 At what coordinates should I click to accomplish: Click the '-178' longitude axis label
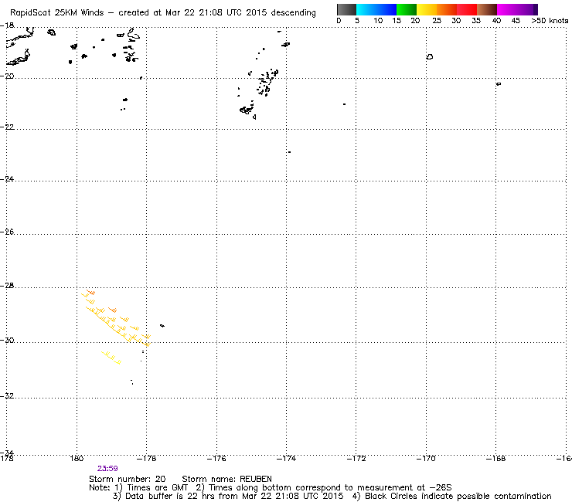(x=146, y=458)
